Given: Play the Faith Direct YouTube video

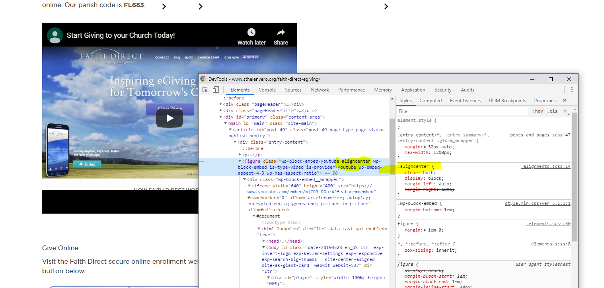Looking at the screenshot, I should coord(170,118).
